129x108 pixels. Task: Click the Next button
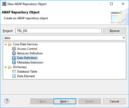65,101
